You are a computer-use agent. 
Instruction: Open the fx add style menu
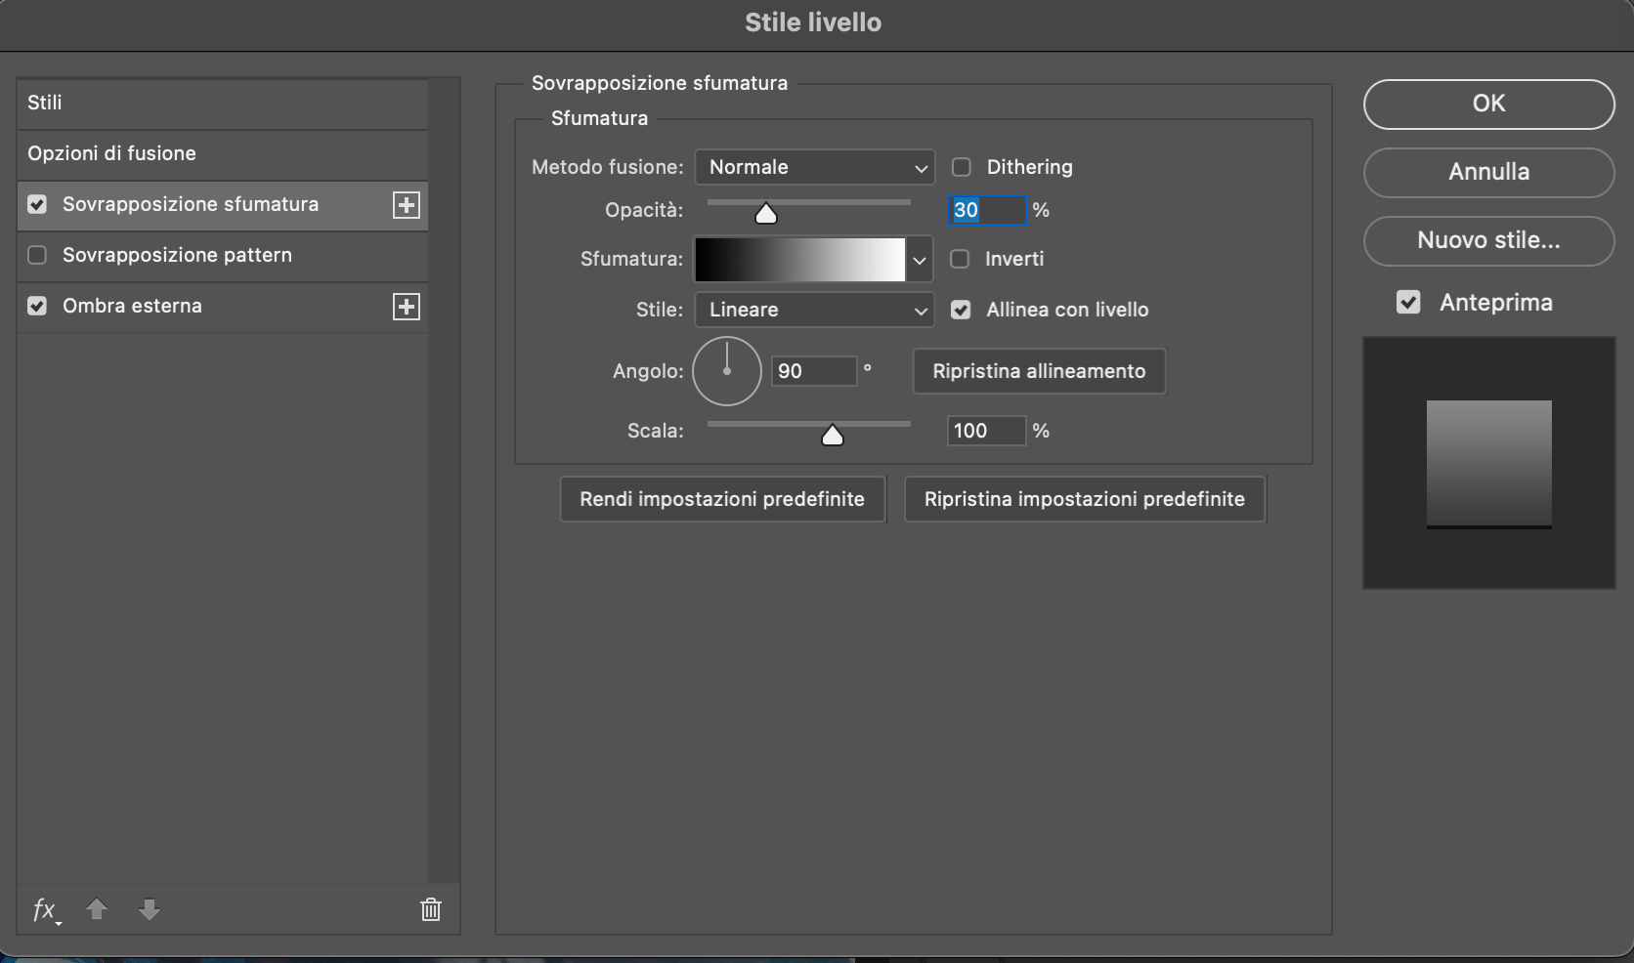[46, 910]
